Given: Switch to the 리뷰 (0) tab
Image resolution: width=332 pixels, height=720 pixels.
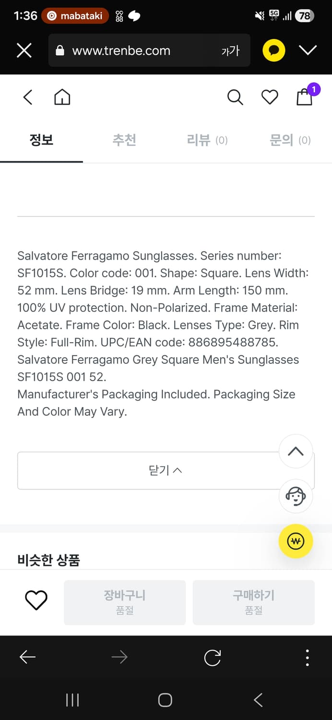Looking at the screenshot, I should 207,140.
